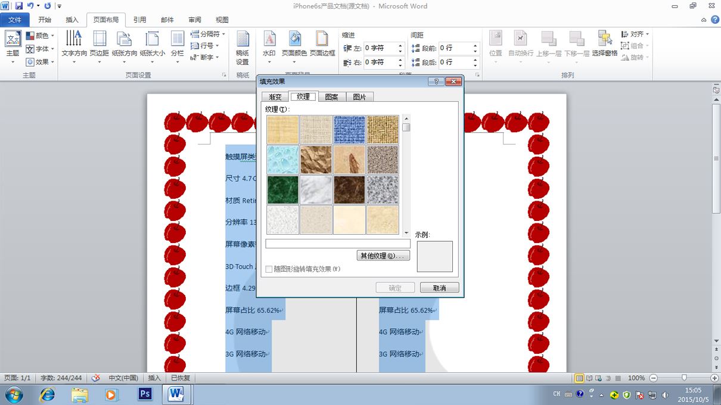The image size is (721, 405).
Task: Click the 100% zoom level
Action: coord(636,378)
